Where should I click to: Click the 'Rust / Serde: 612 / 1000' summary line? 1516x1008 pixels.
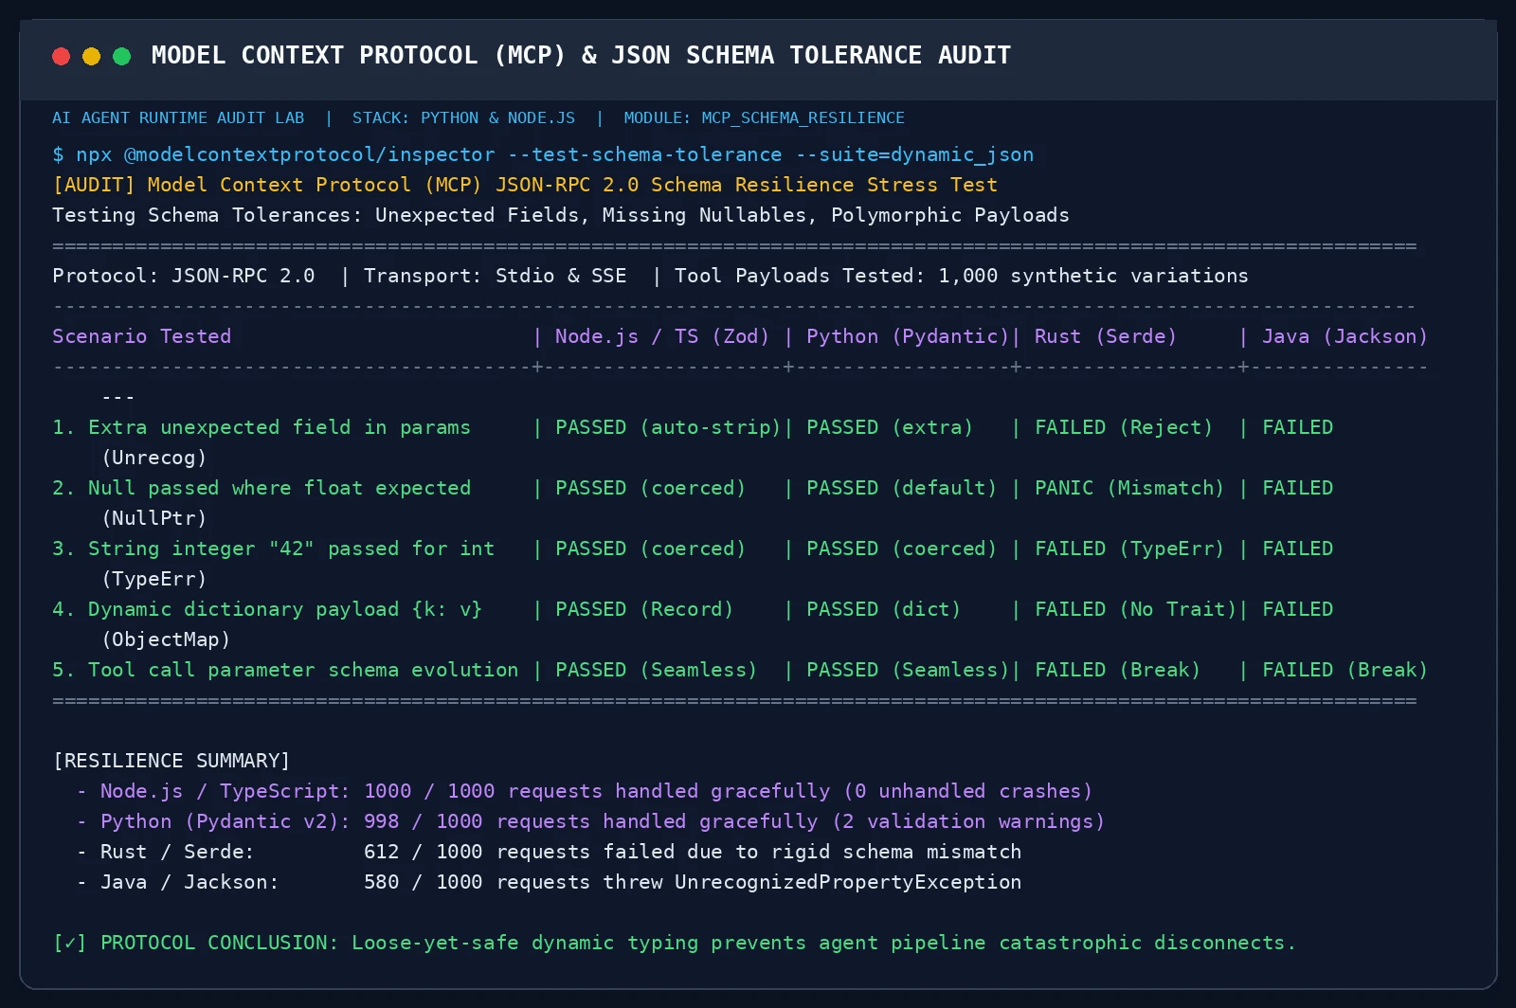(549, 852)
